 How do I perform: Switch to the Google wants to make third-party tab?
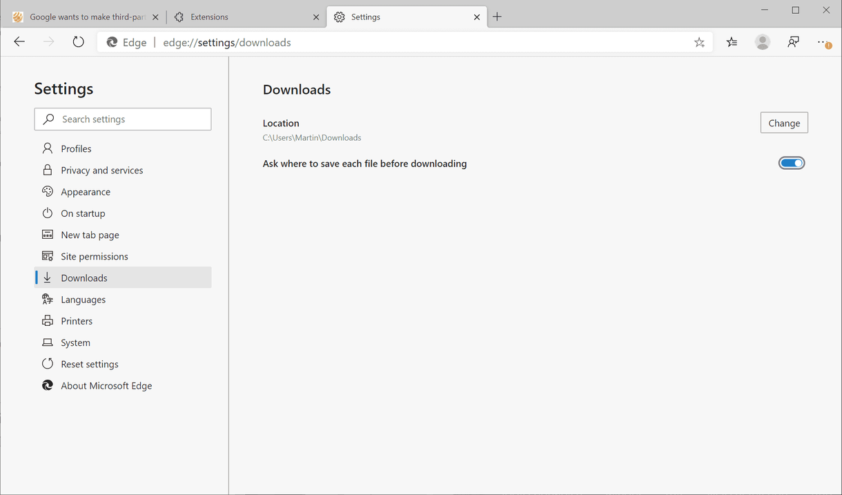(x=86, y=17)
